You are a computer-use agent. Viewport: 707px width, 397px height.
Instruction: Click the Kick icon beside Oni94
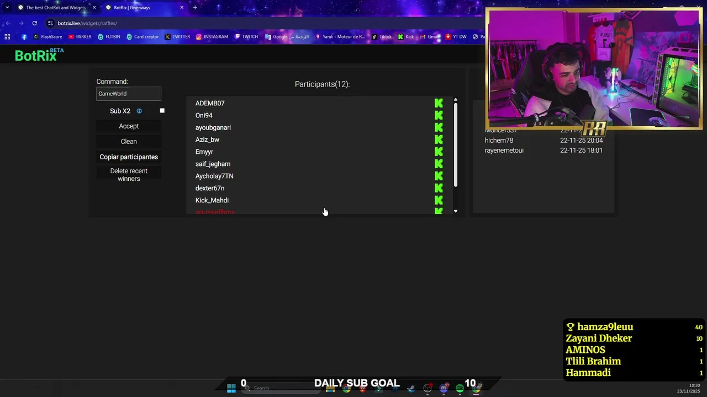pos(439,115)
